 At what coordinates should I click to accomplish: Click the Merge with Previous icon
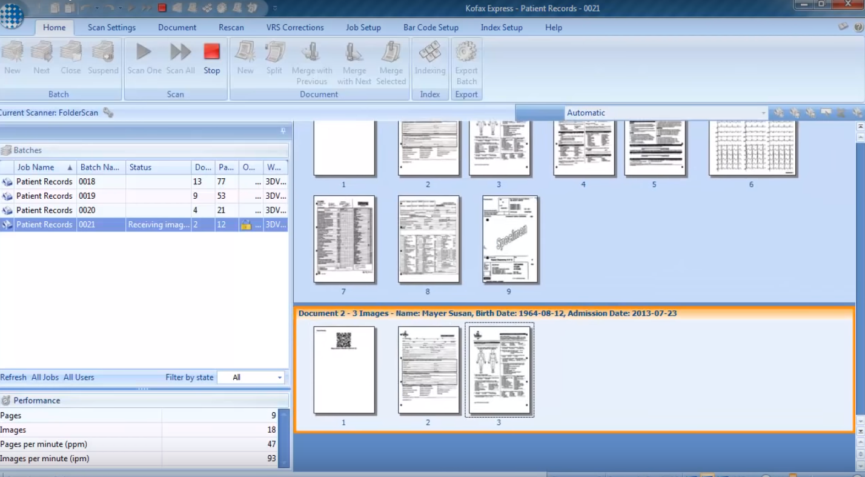311,52
